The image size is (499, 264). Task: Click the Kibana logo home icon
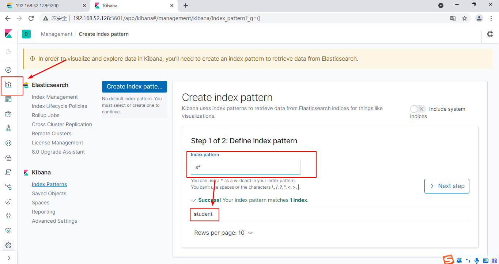point(8,34)
